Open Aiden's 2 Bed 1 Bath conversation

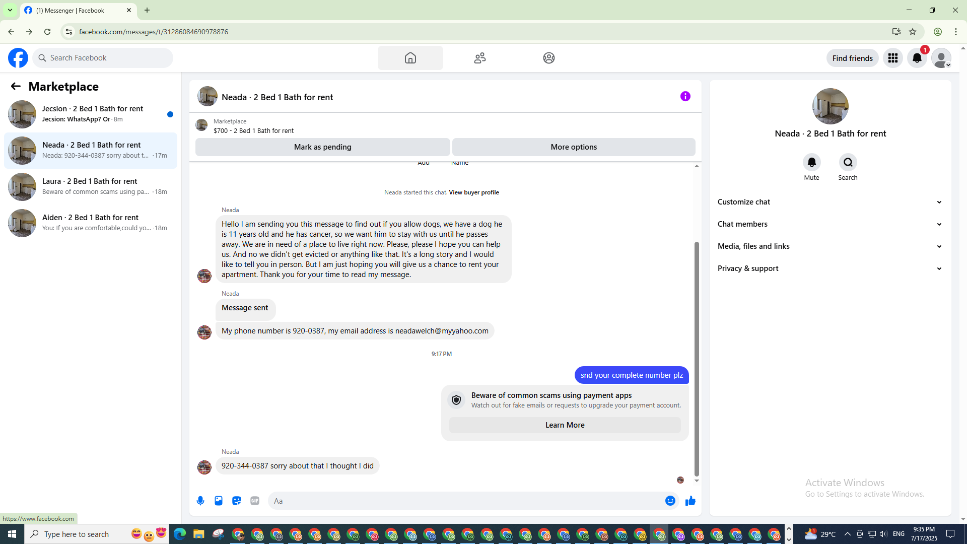coord(91,223)
